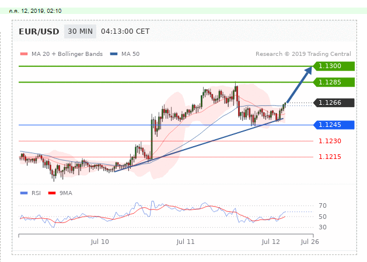
Task: Click the RSI 30 level label
Action: [323, 227]
